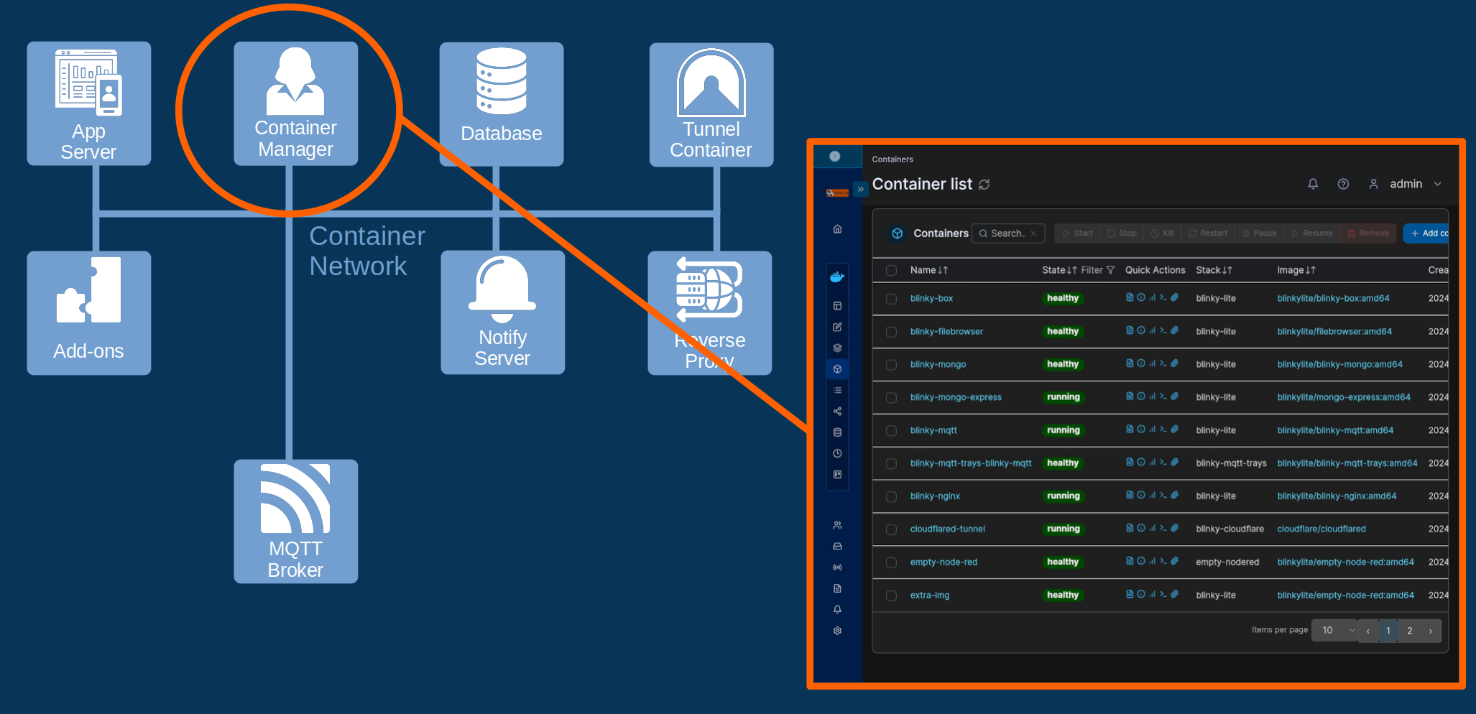Open settings gear in the sidebar
1476x714 pixels.
tap(837, 631)
